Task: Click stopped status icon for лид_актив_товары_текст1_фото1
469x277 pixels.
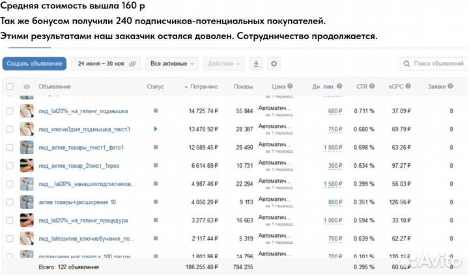Action: (156, 147)
